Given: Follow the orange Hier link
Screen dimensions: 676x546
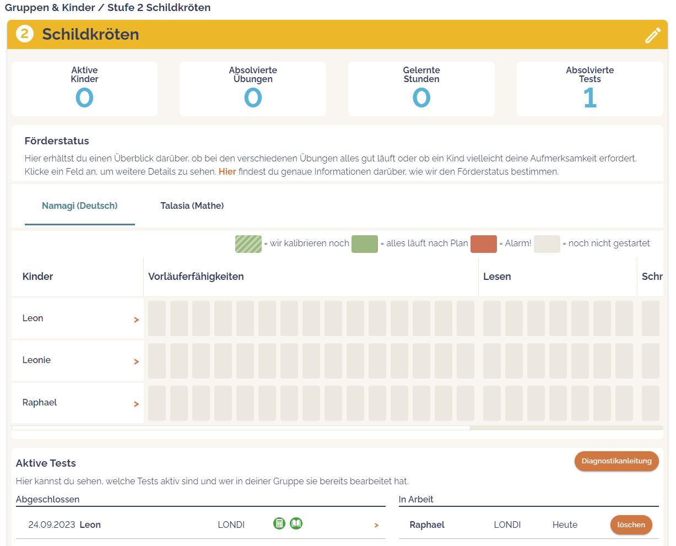Looking at the screenshot, I should [227, 172].
